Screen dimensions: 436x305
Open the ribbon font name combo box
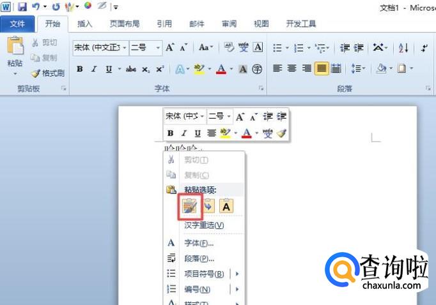(100, 48)
